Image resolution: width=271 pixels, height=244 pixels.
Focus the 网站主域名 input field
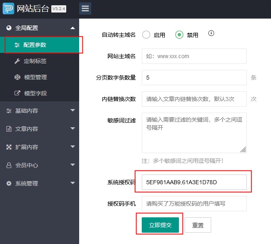[194, 56]
